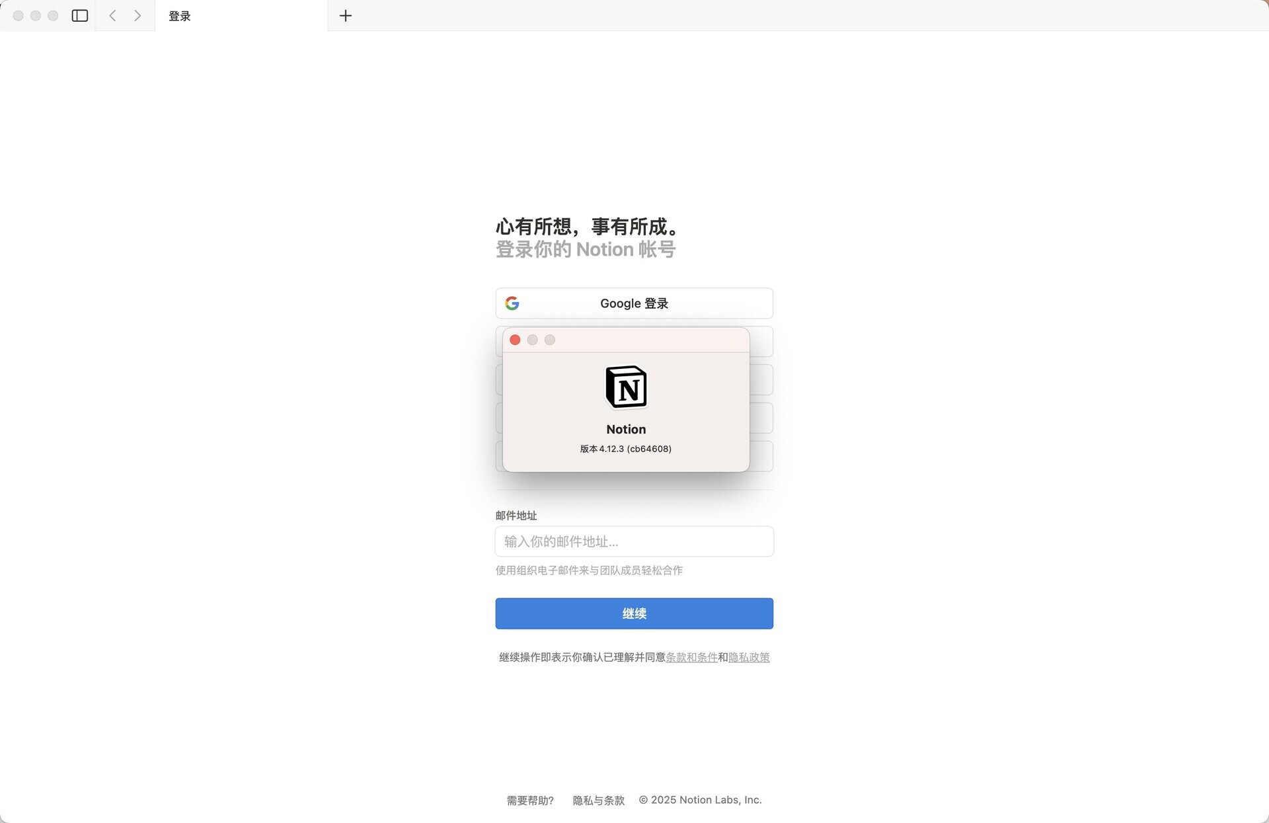Toggle the sidebar with the panel icon
The image size is (1269, 823).
[x=79, y=15]
